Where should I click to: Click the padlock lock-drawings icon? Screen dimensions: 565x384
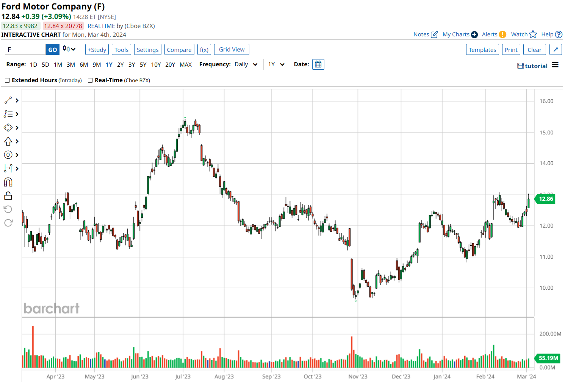[8, 196]
